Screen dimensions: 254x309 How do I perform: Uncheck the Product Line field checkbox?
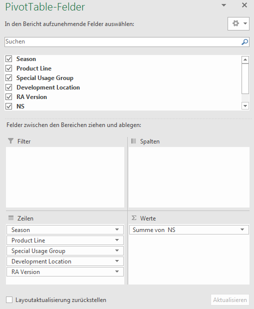tap(9, 68)
